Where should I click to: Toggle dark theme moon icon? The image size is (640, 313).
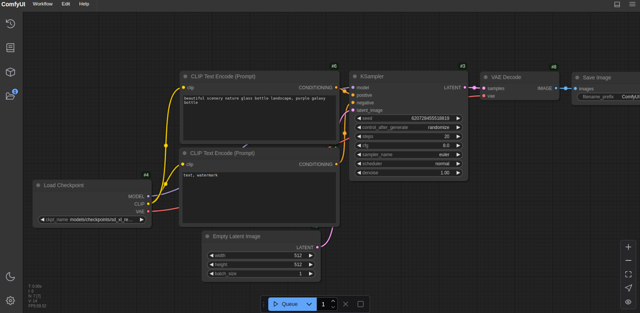[x=11, y=276]
